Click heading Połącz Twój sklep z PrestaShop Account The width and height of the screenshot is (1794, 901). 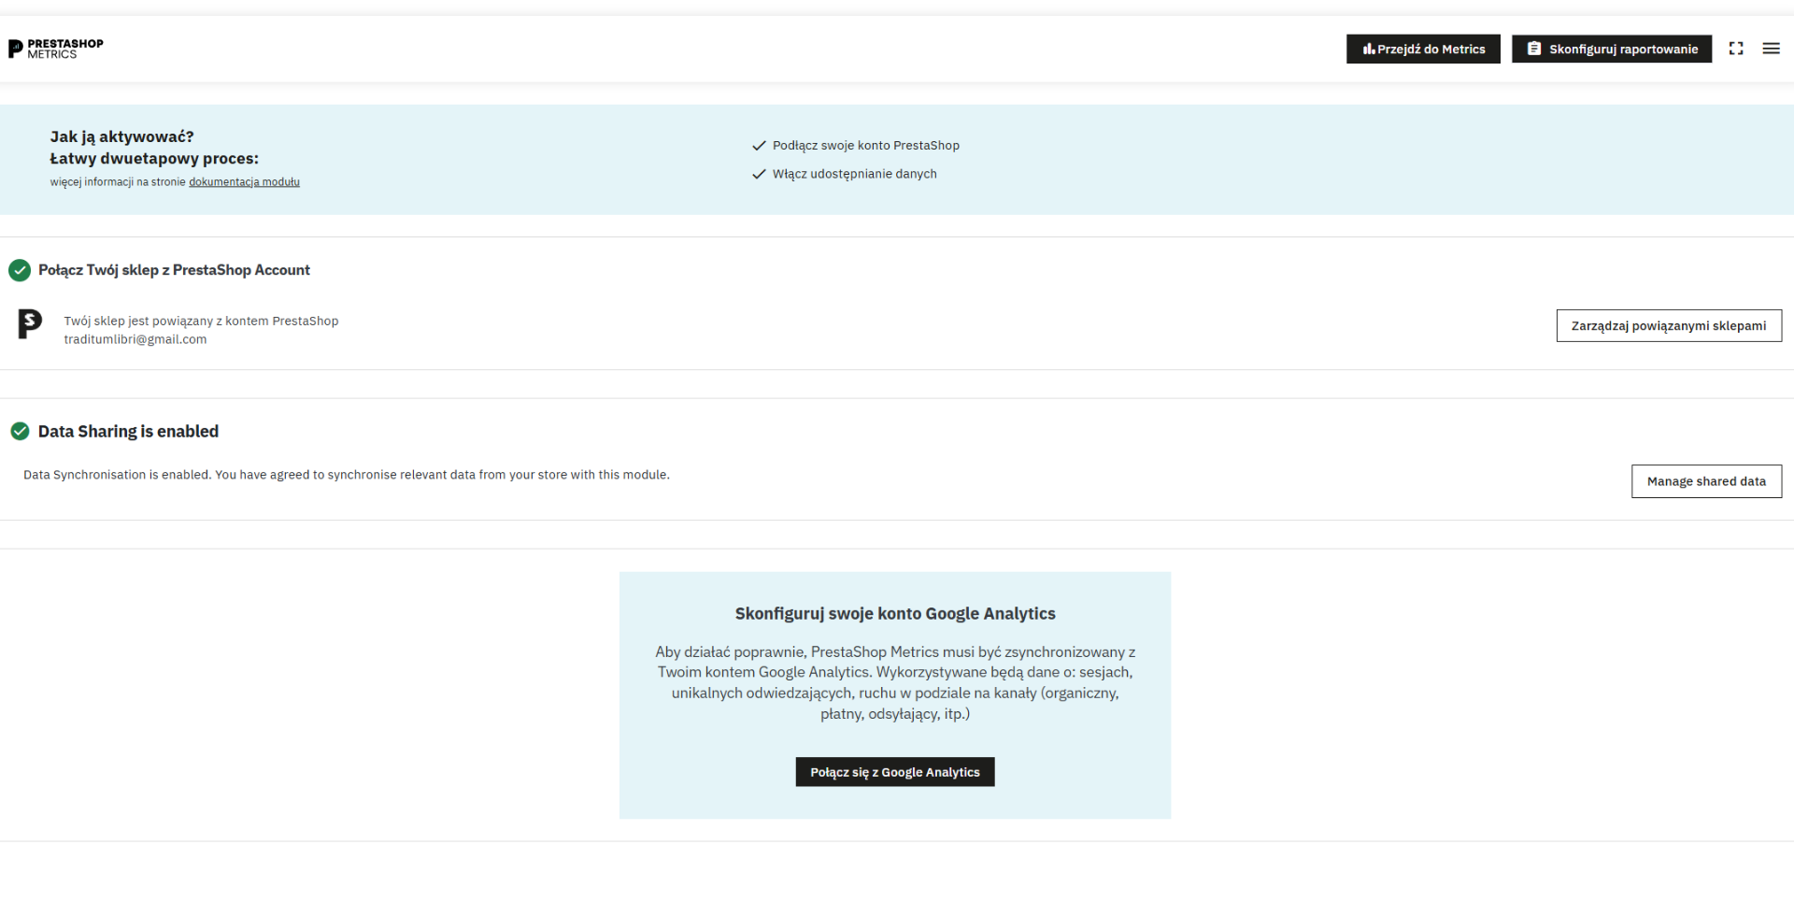click(x=174, y=270)
